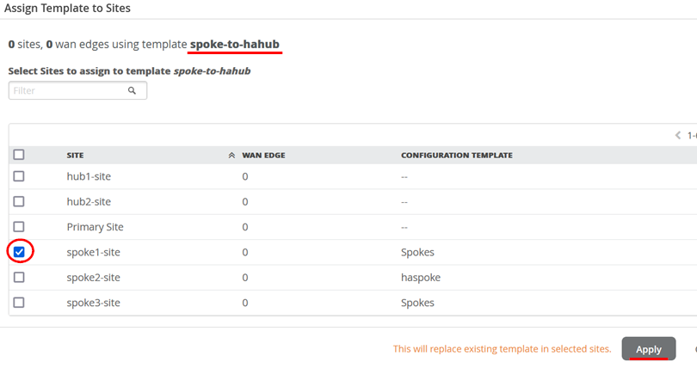Toggle the select-all checkbox in the header
Image resolution: width=697 pixels, height=368 pixels.
(x=19, y=155)
